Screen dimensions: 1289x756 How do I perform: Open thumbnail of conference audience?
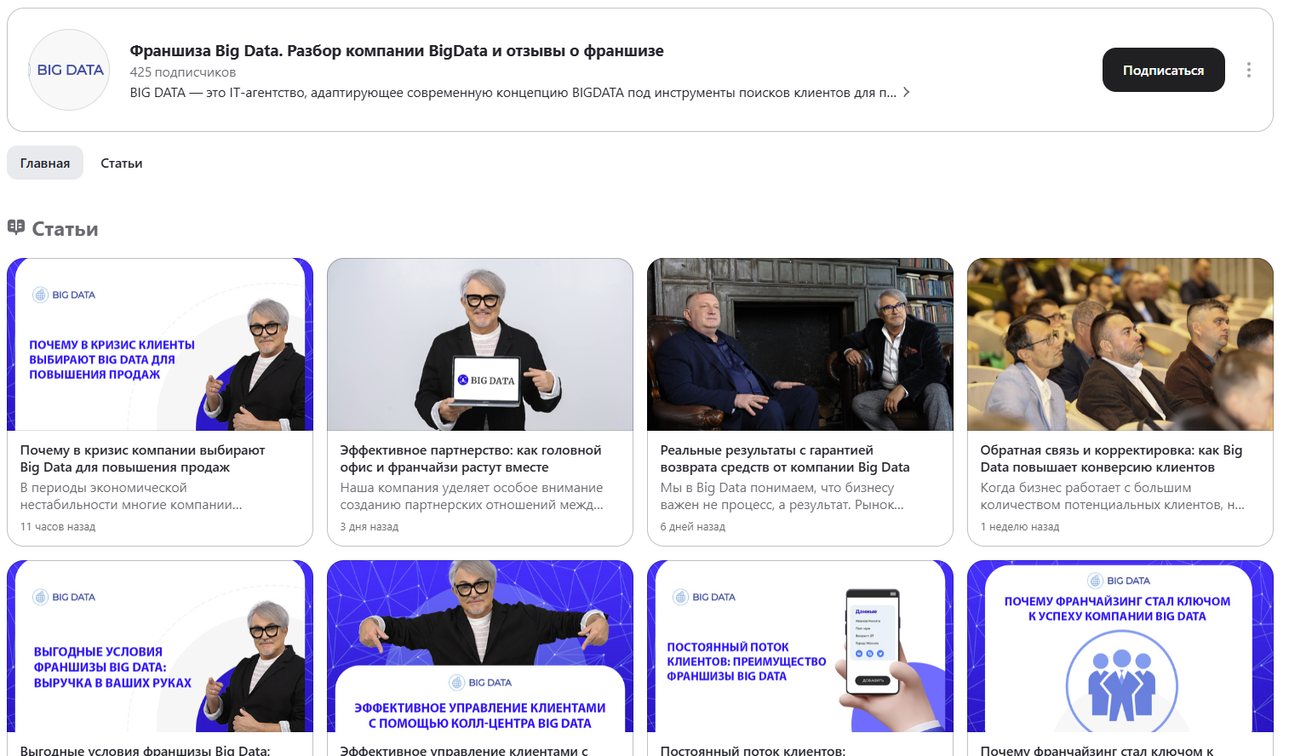point(1120,345)
